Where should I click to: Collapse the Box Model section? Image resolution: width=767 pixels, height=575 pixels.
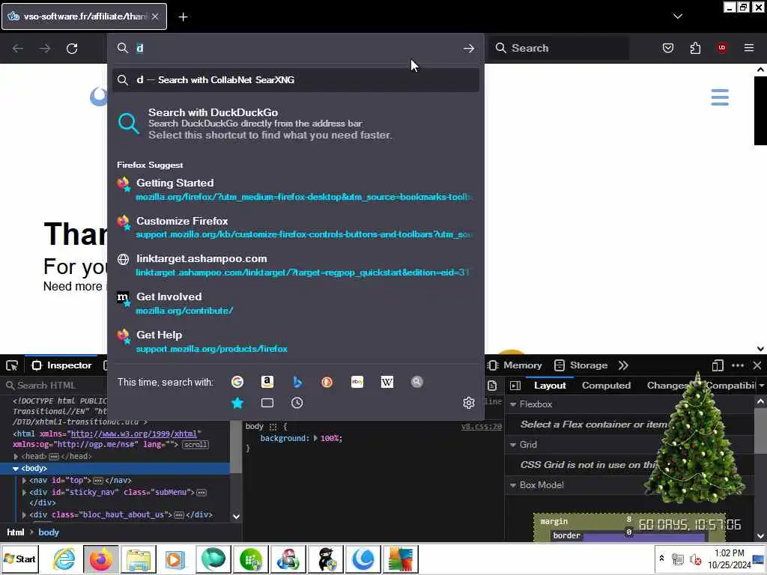[513, 485]
